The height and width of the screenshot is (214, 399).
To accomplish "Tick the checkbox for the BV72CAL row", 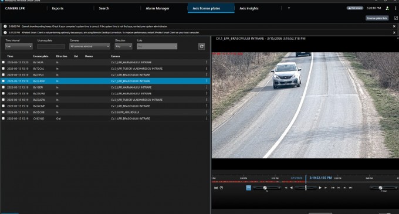I will click(x=4, y=69).
